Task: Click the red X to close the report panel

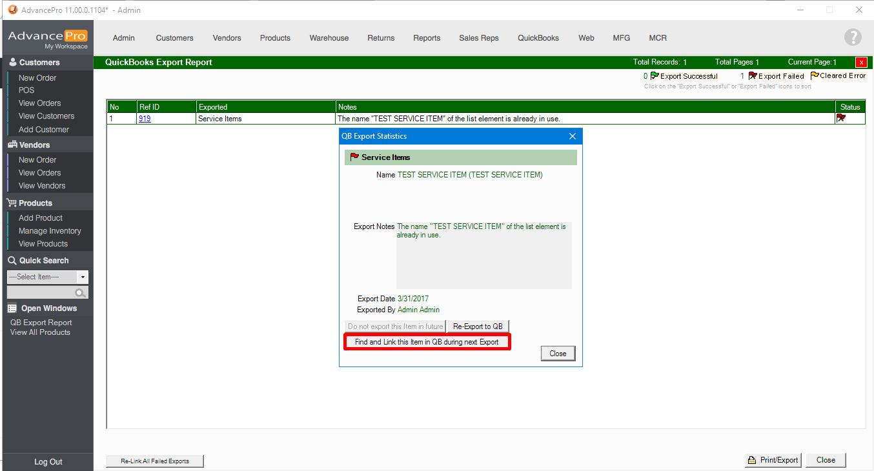Action: point(861,63)
